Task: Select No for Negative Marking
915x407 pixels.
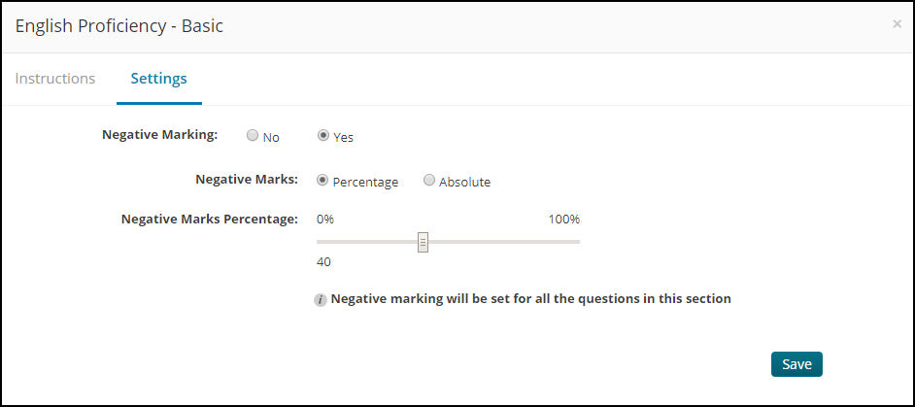Action: (x=253, y=135)
